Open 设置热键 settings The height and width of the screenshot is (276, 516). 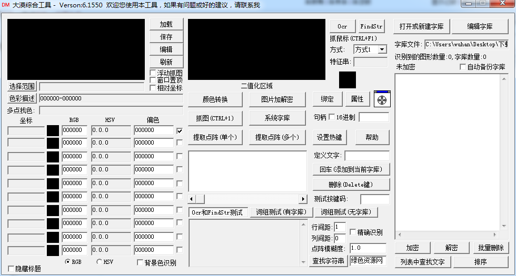click(329, 137)
